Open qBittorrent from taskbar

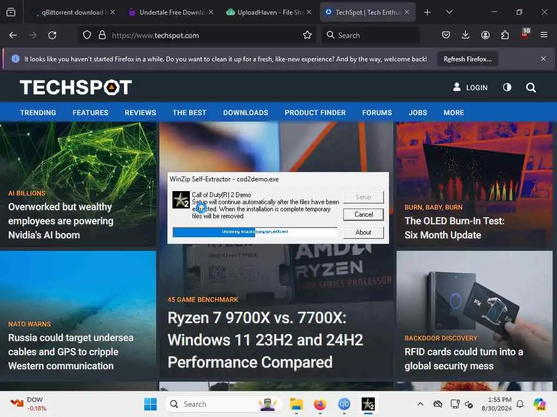point(344,404)
